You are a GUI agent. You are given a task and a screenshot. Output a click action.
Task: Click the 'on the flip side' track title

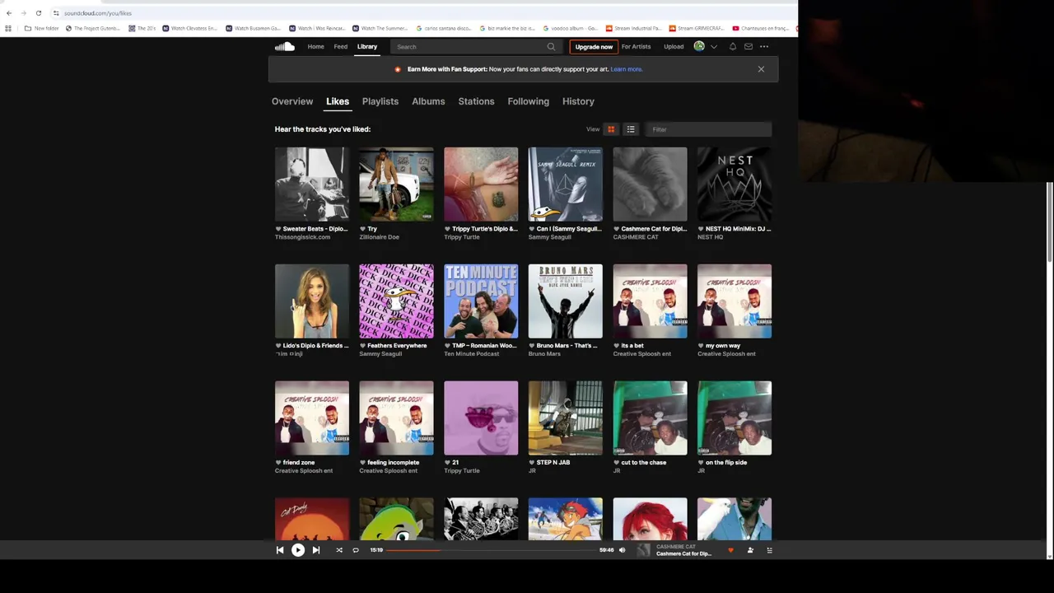coord(726,463)
